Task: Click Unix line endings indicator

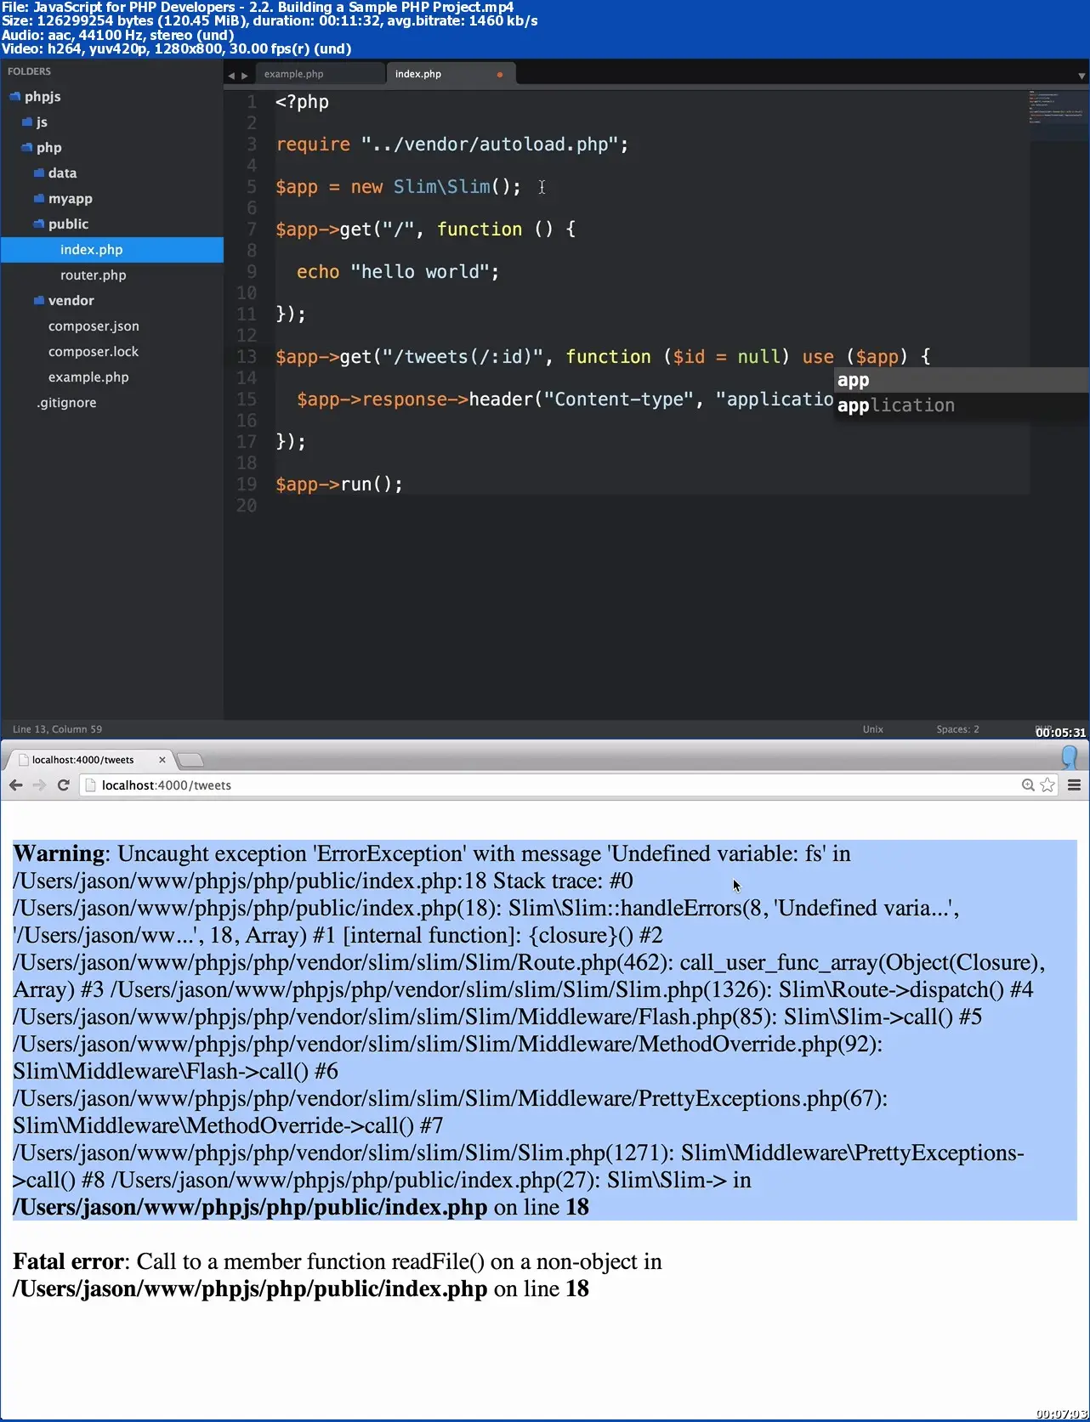Action: click(873, 729)
